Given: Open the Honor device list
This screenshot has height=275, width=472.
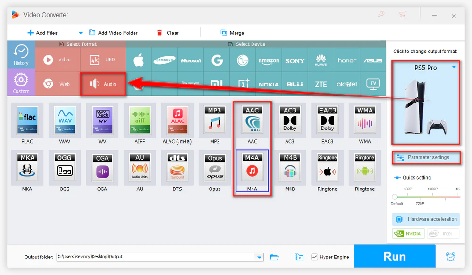Looking at the screenshot, I should [x=347, y=60].
